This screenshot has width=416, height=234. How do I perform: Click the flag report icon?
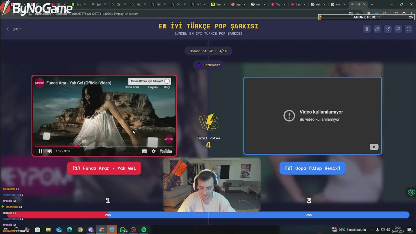pos(398,29)
